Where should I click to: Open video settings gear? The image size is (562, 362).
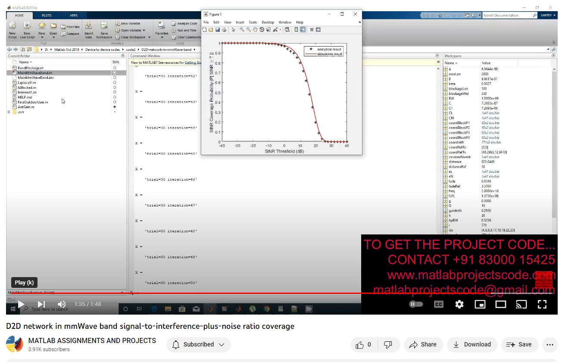pyautogui.click(x=459, y=304)
